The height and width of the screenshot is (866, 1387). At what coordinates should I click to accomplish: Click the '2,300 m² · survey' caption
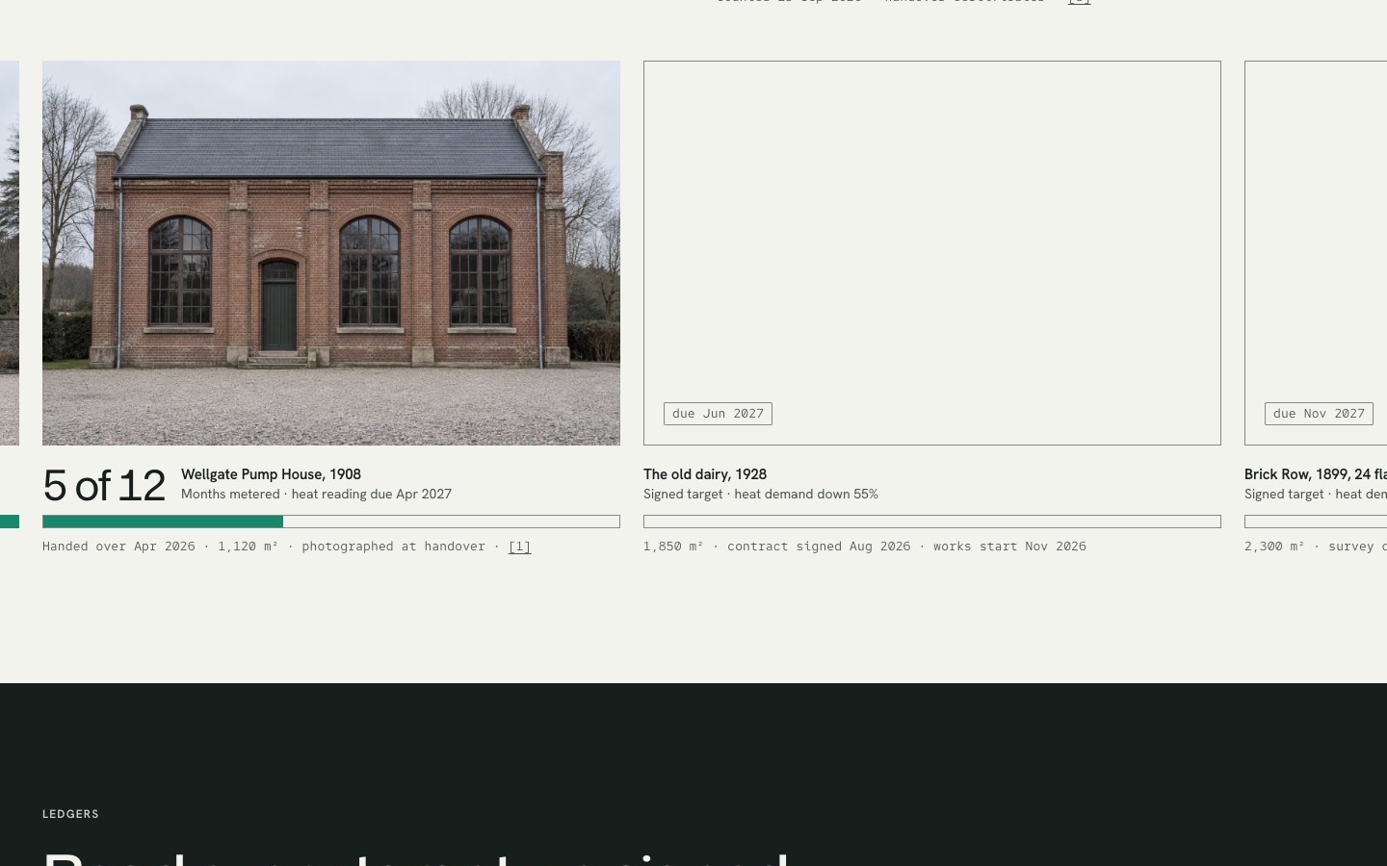coord(1316,547)
